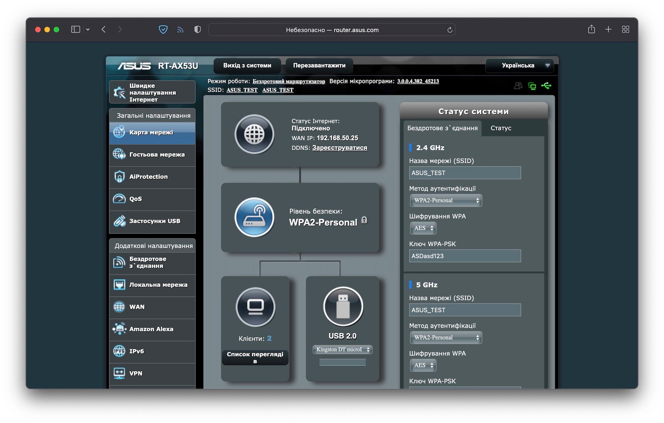Select Карта мережі menu item
This screenshot has height=423, width=664.
coord(152,132)
